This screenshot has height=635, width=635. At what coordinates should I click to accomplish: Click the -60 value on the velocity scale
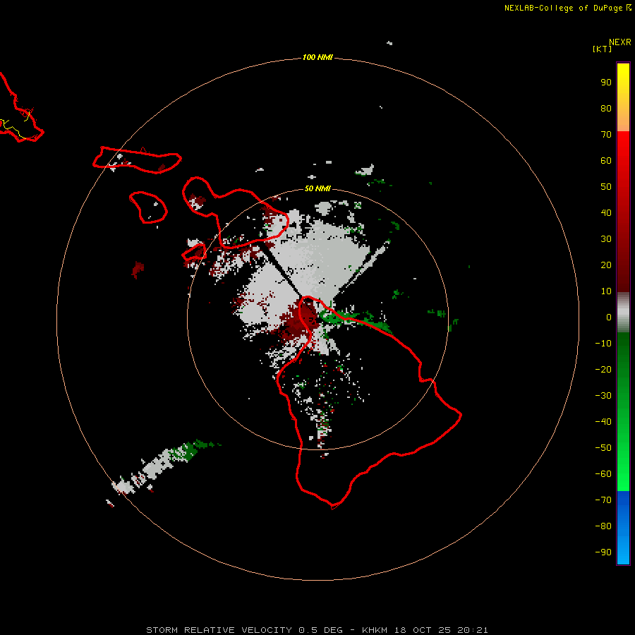(x=603, y=474)
